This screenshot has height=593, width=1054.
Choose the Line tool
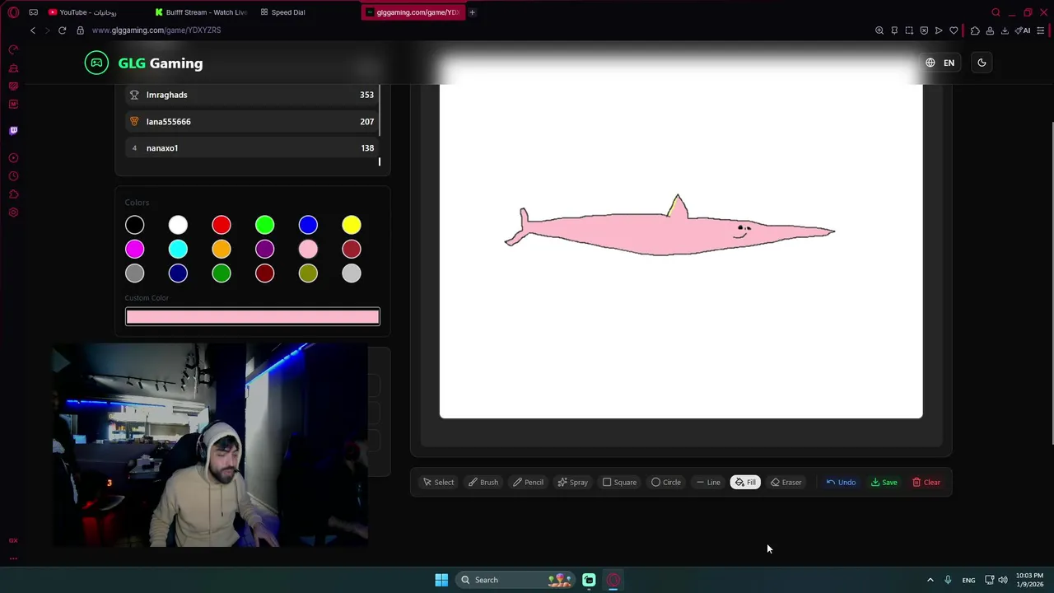pos(708,483)
